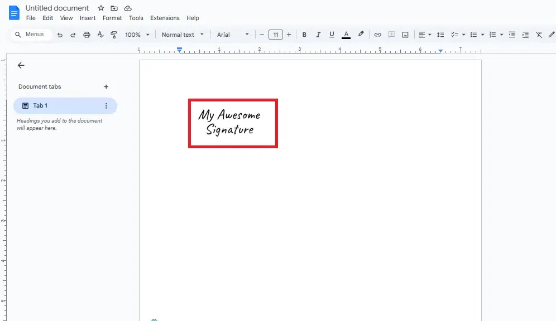Open the 100% zoom dropdown

[x=137, y=35]
